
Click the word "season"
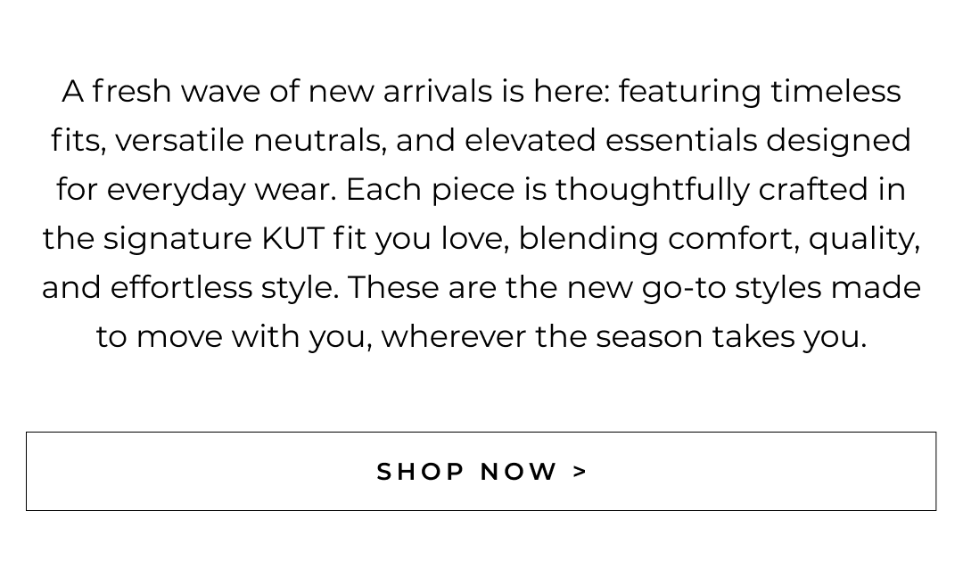649,337
